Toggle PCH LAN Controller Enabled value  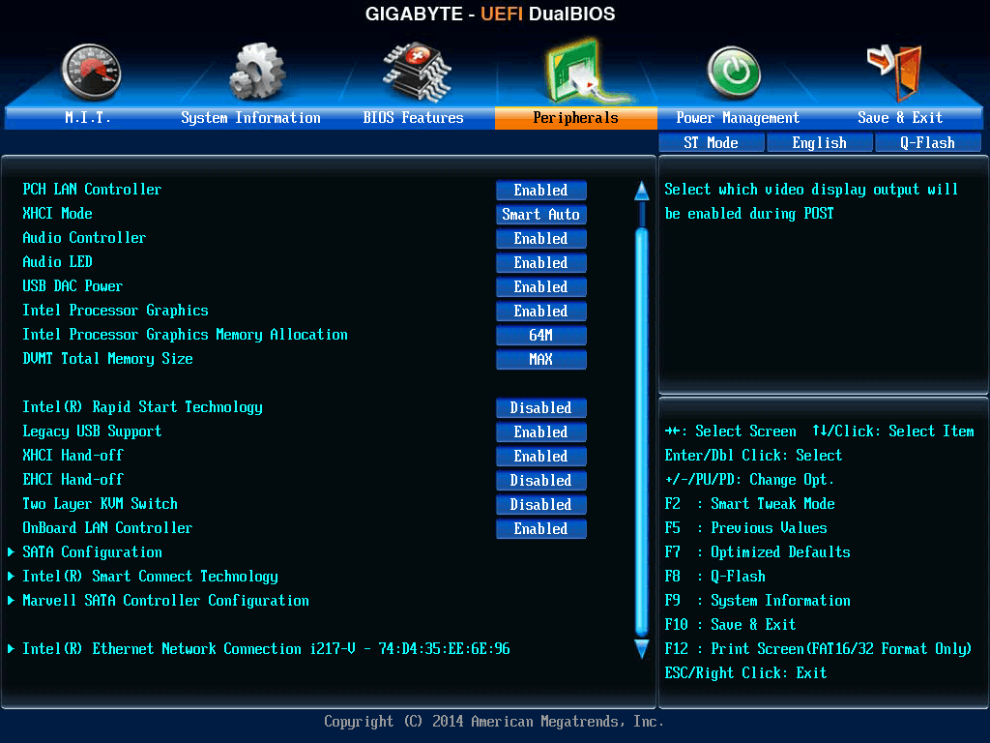point(541,191)
